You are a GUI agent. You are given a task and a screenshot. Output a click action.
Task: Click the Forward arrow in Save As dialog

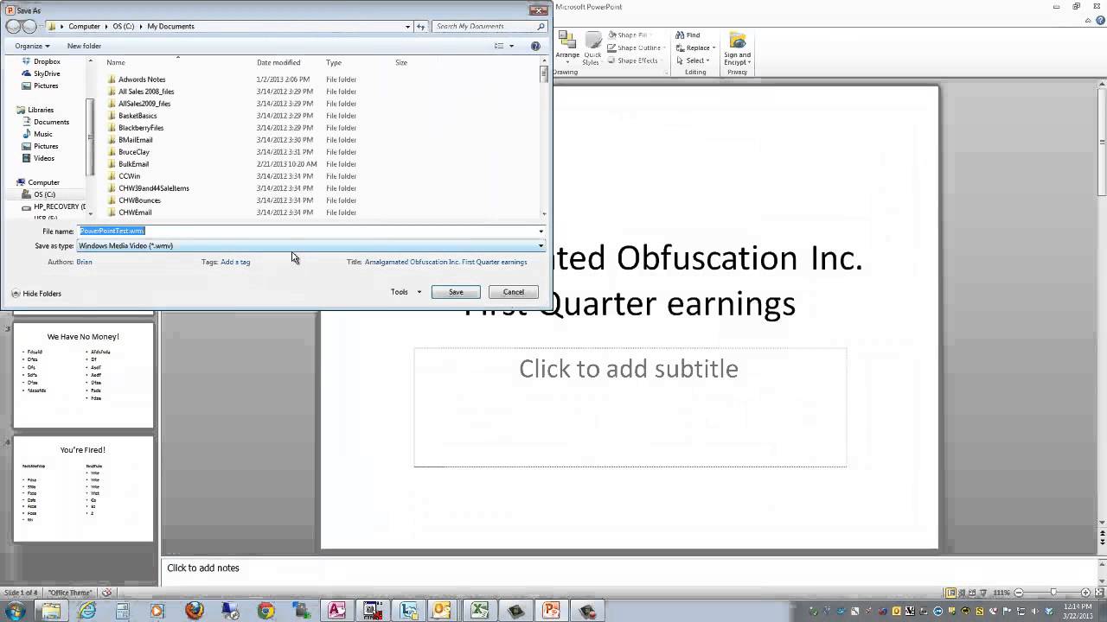30,26
